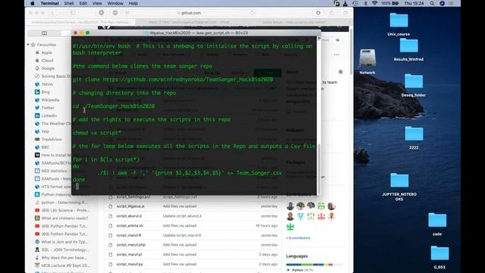The height and width of the screenshot is (273, 485).
Task: Open the View menu
Action: click(97, 3)
